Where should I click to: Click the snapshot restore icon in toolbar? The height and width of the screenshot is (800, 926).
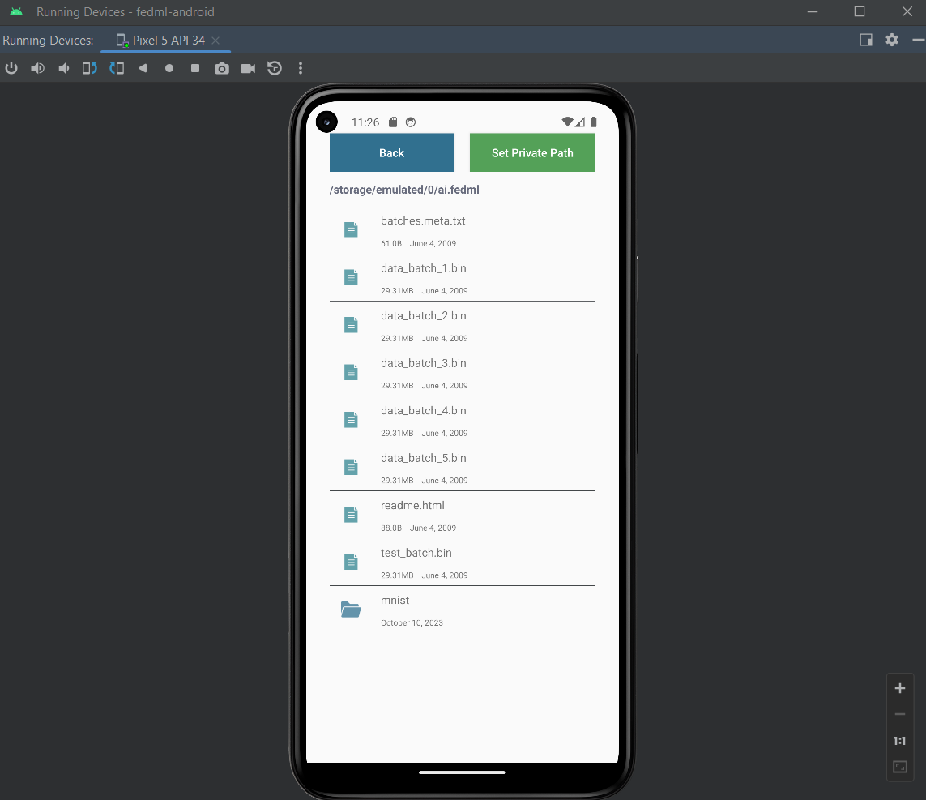[x=275, y=68]
